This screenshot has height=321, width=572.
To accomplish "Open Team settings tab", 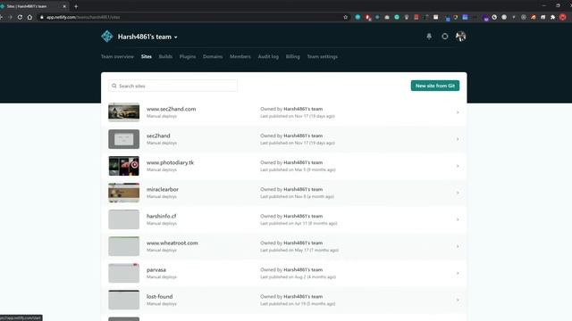I will click(x=322, y=57).
